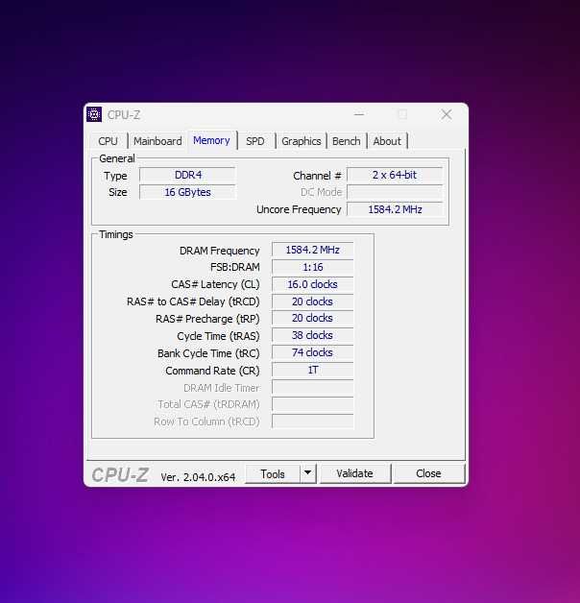Open the Mainboard tab

point(157,141)
